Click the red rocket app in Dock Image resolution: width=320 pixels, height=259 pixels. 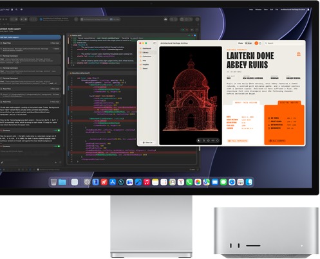point(104,183)
